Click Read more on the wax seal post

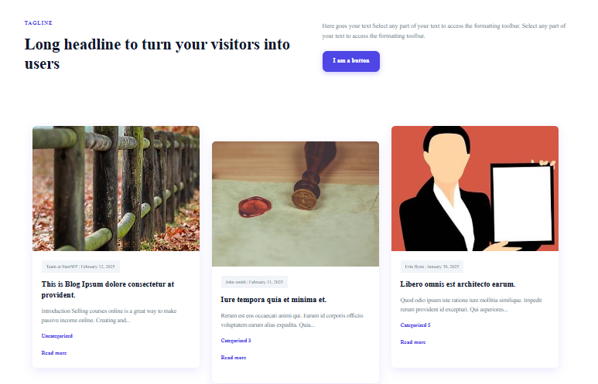234,358
